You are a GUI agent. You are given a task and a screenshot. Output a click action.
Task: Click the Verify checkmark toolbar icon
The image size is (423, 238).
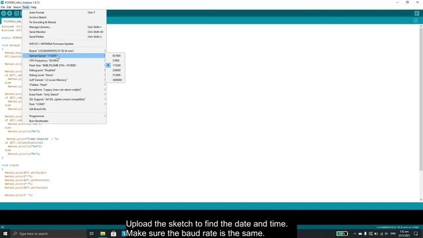pyautogui.click(x=3, y=13)
